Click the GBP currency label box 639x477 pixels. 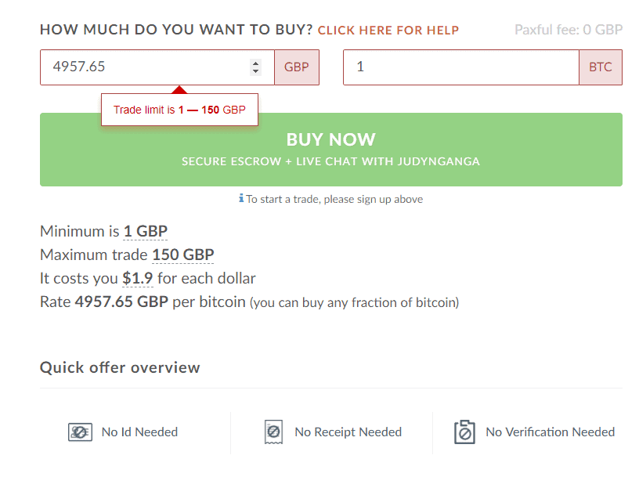(297, 67)
